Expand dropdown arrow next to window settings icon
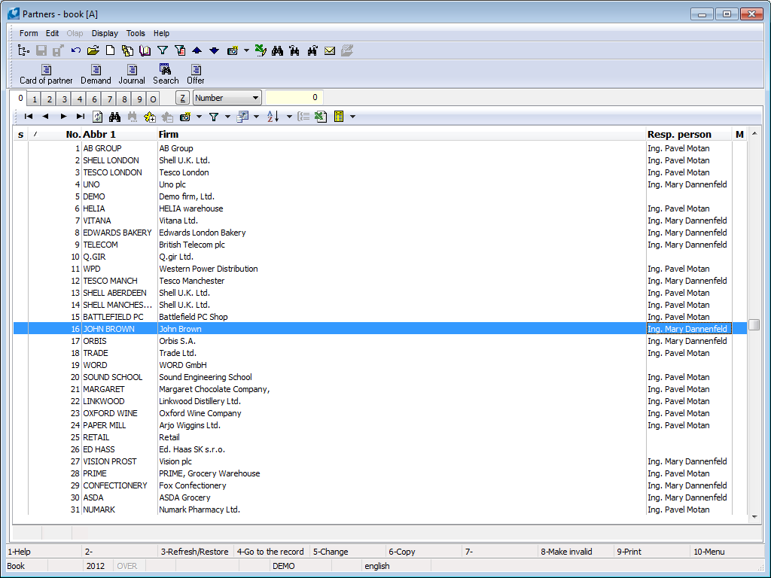The height and width of the screenshot is (578, 771). (256, 117)
